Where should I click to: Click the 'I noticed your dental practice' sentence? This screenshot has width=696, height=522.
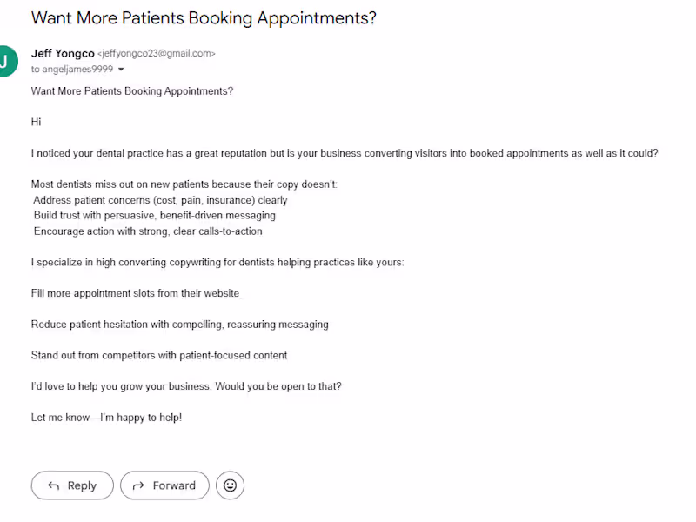[x=345, y=153]
